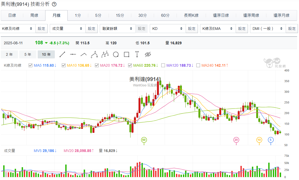299x180 pixels.
Task: Activate the TXT text annotation tool
Action: pos(137,54)
